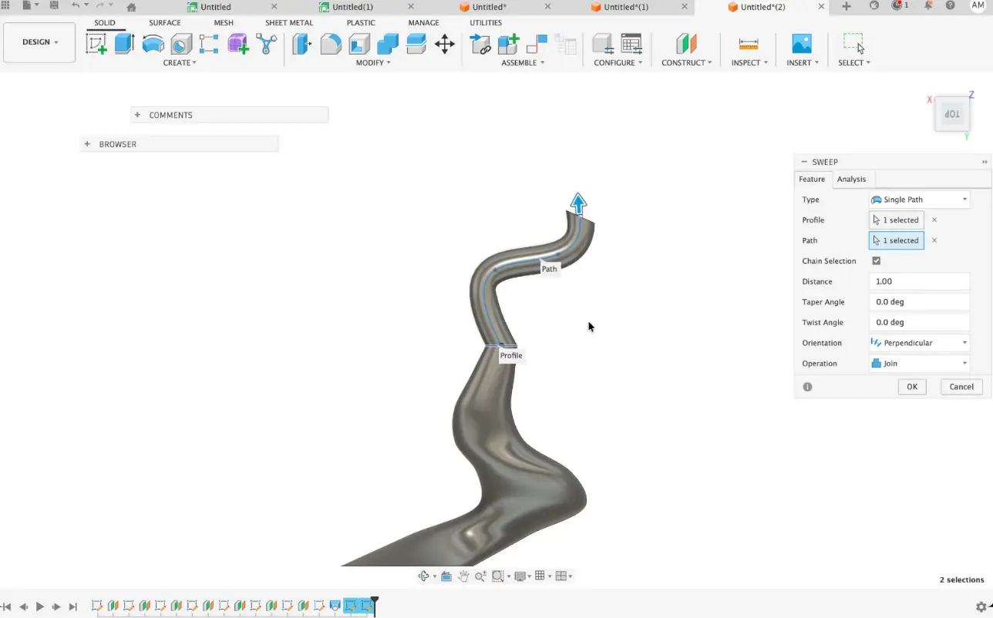Open the SURFACE ribbon tab
993x618 pixels.
(164, 22)
